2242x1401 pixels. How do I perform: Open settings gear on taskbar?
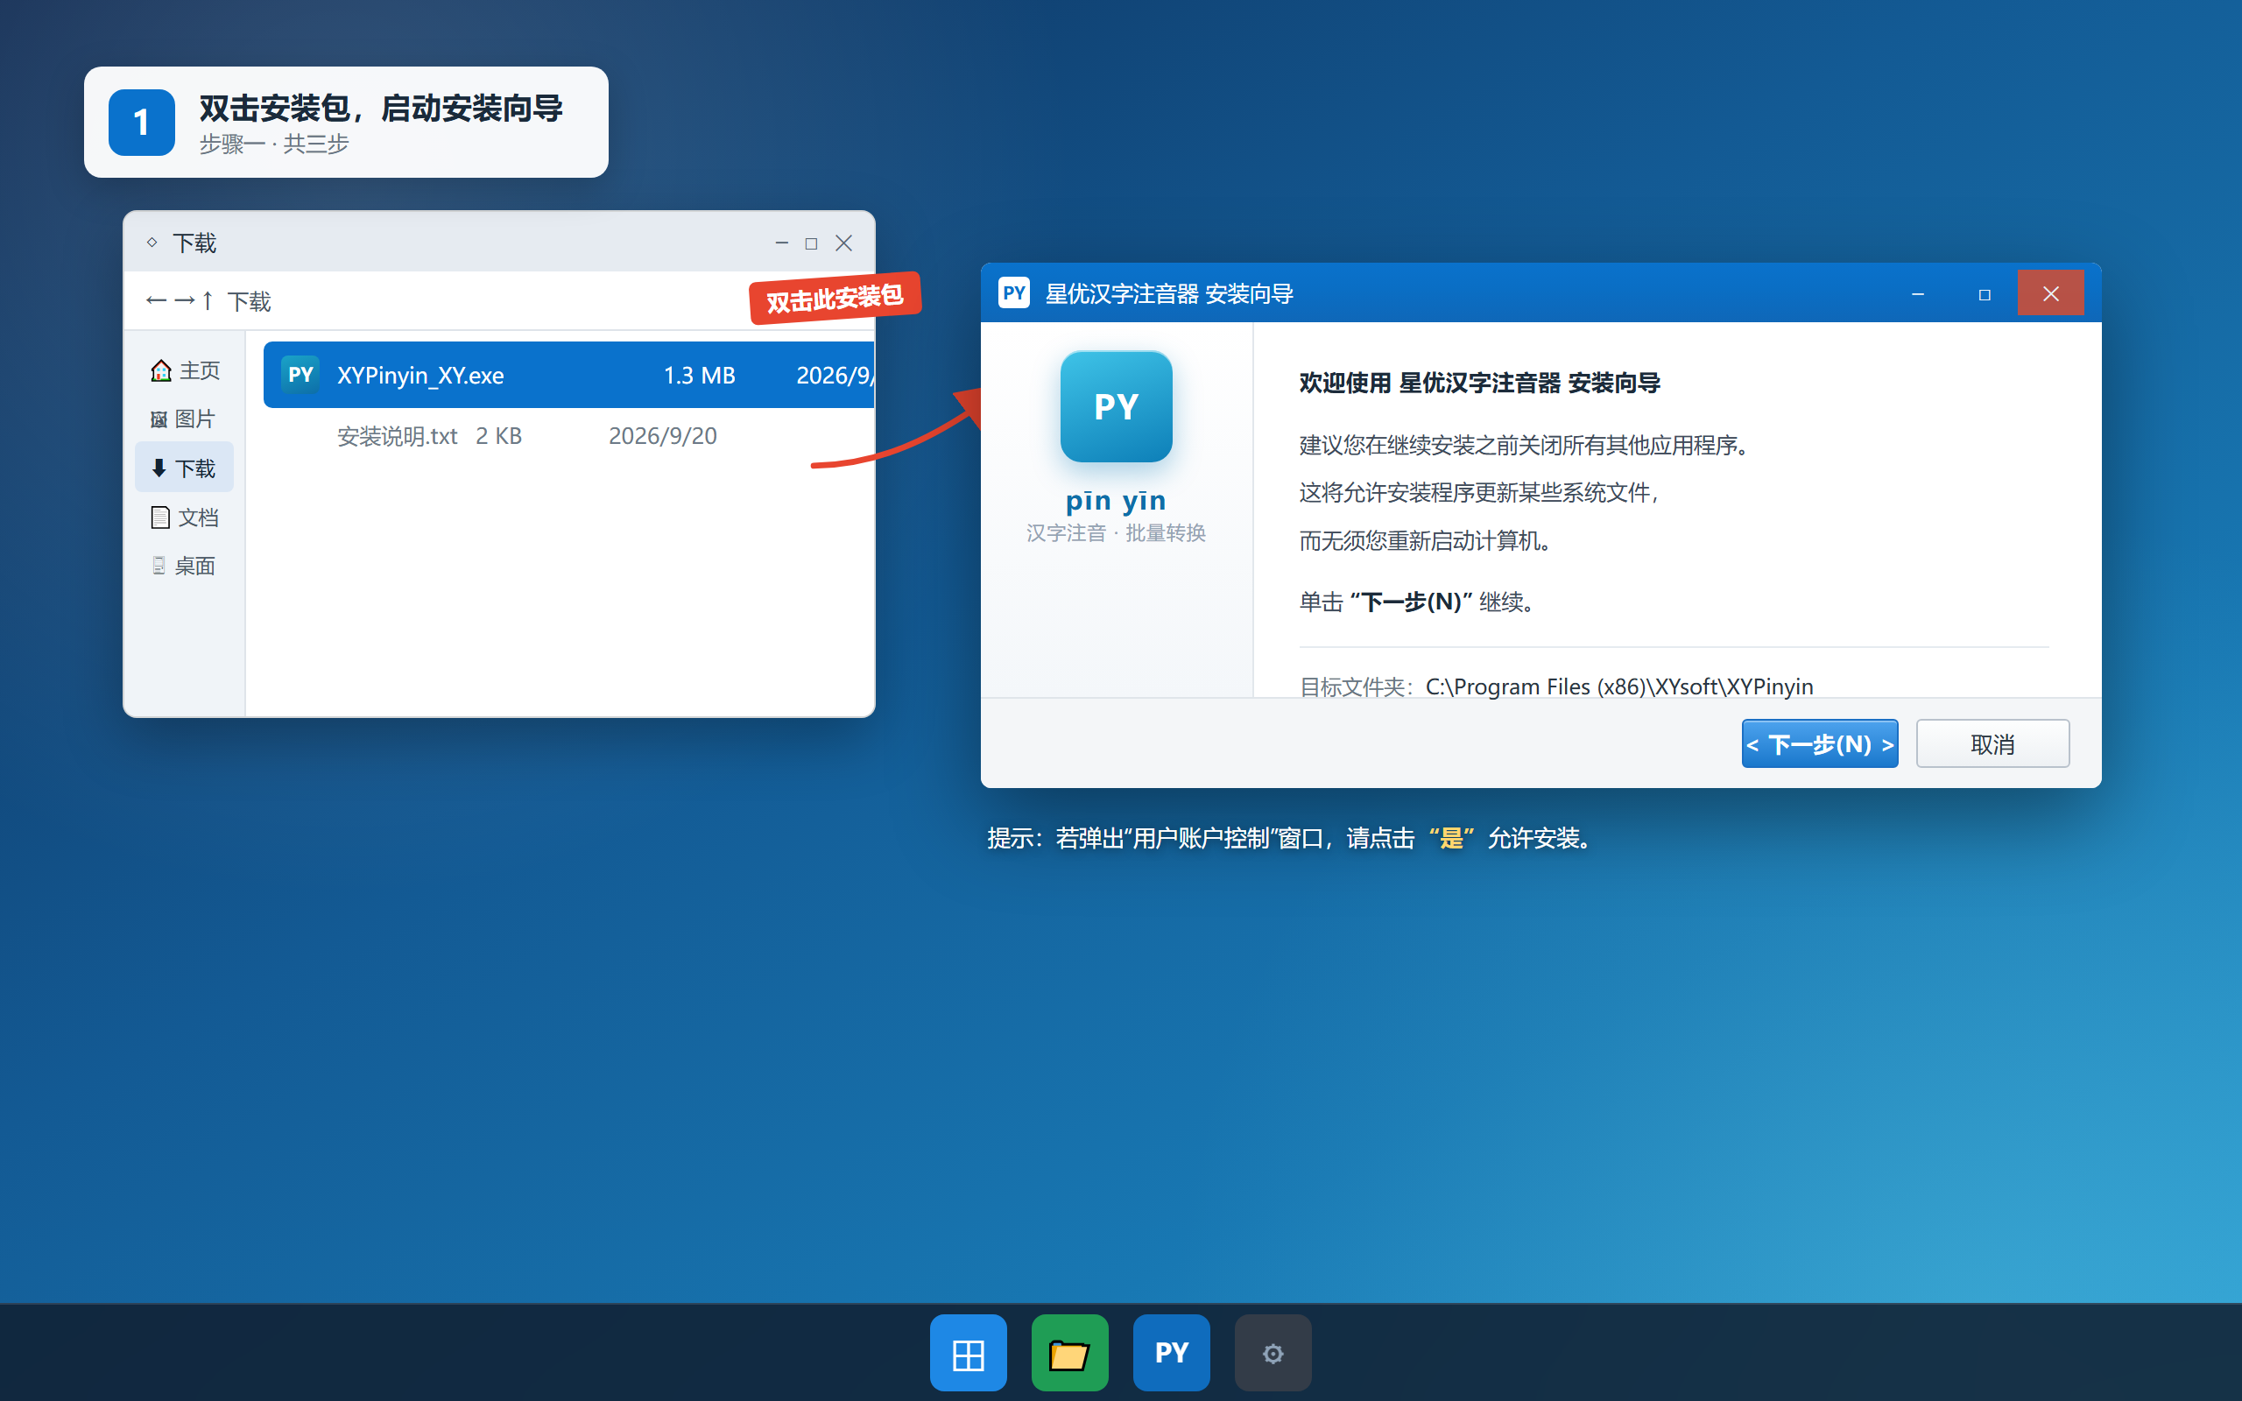(x=1273, y=1353)
